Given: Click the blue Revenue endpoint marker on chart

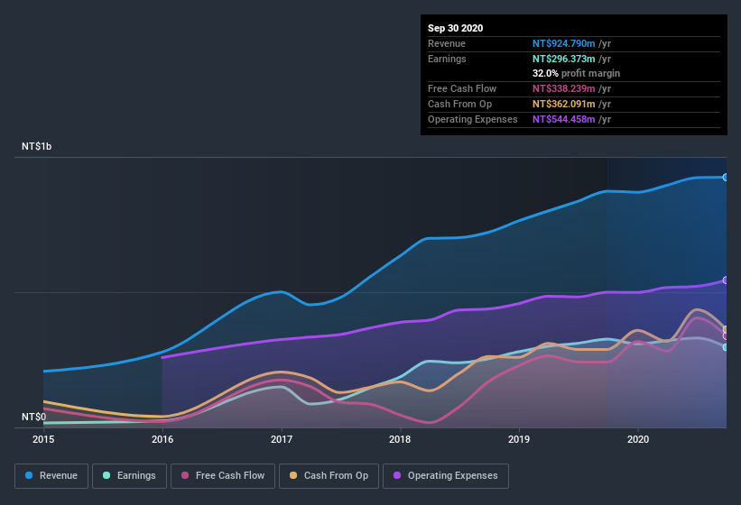Looking at the screenshot, I should [x=725, y=178].
